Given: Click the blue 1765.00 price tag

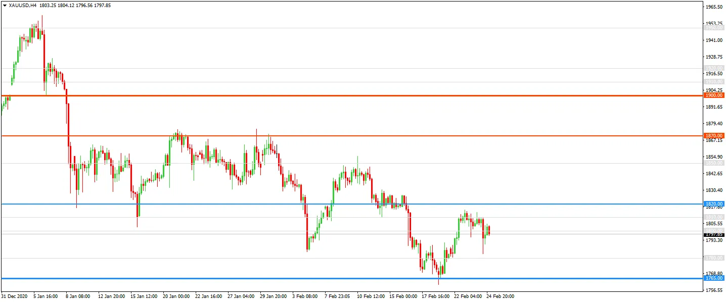Looking at the screenshot, I should pos(714,278).
